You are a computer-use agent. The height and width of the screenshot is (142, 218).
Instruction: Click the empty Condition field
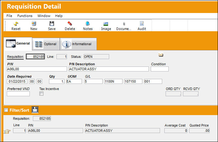(160, 69)
